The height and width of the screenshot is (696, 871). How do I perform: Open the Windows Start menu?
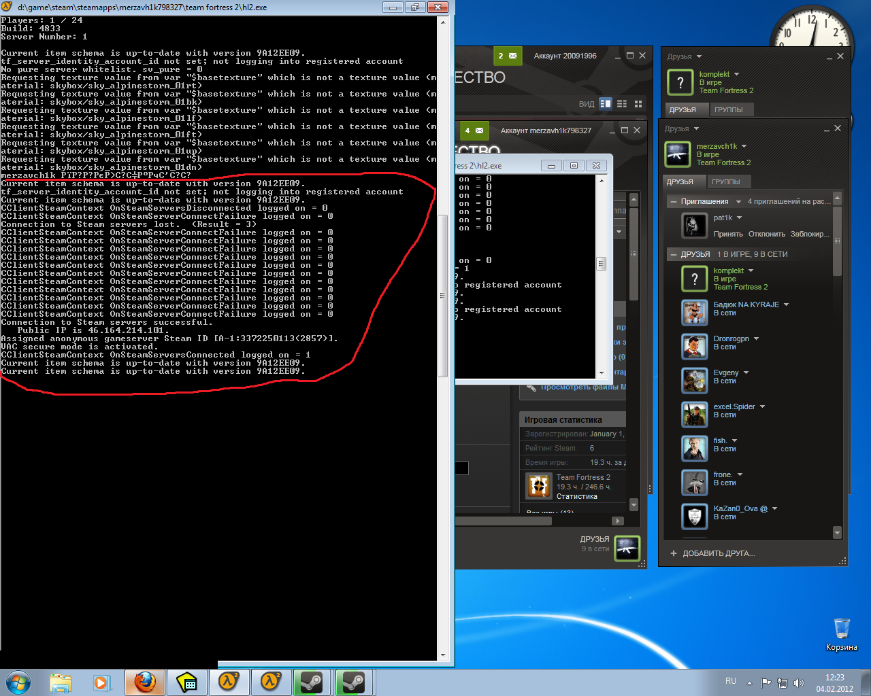click(18, 682)
